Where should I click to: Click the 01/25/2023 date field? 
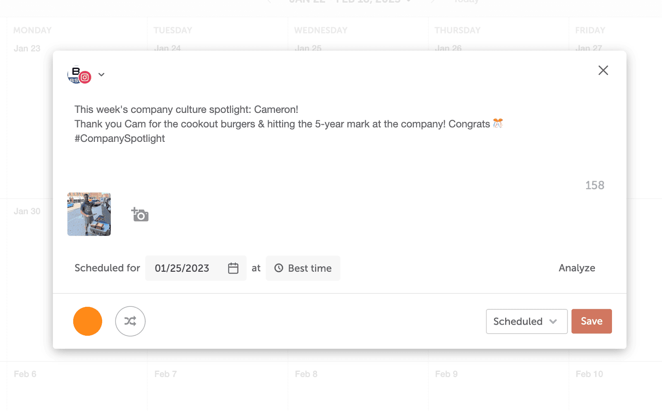pos(182,268)
